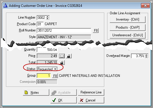Click the Status label
This screenshot has width=153, height=108.
pos(31,69)
